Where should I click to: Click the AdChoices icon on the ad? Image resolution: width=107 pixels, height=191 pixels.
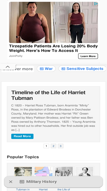point(96,4)
